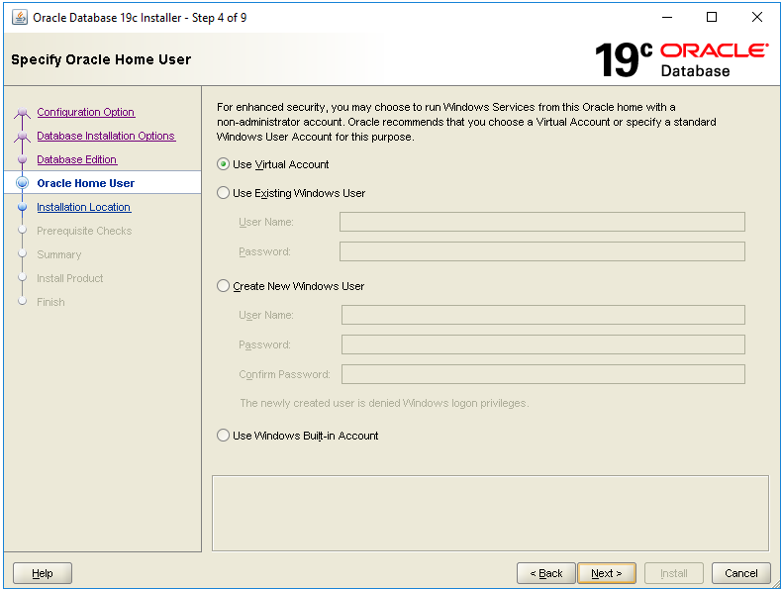Click the existing user User Name field
The width and height of the screenshot is (782, 589).
point(541,222)
